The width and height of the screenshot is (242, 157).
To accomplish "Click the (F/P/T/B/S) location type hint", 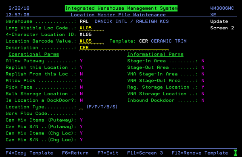I will coord(102,107).
